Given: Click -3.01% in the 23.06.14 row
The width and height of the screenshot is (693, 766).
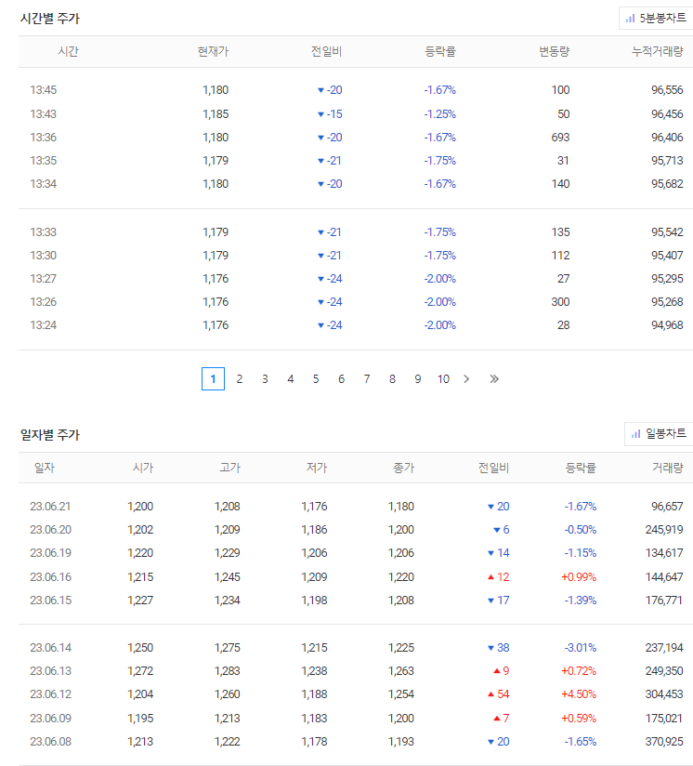Looking at the screenshot, I should 581,648.
